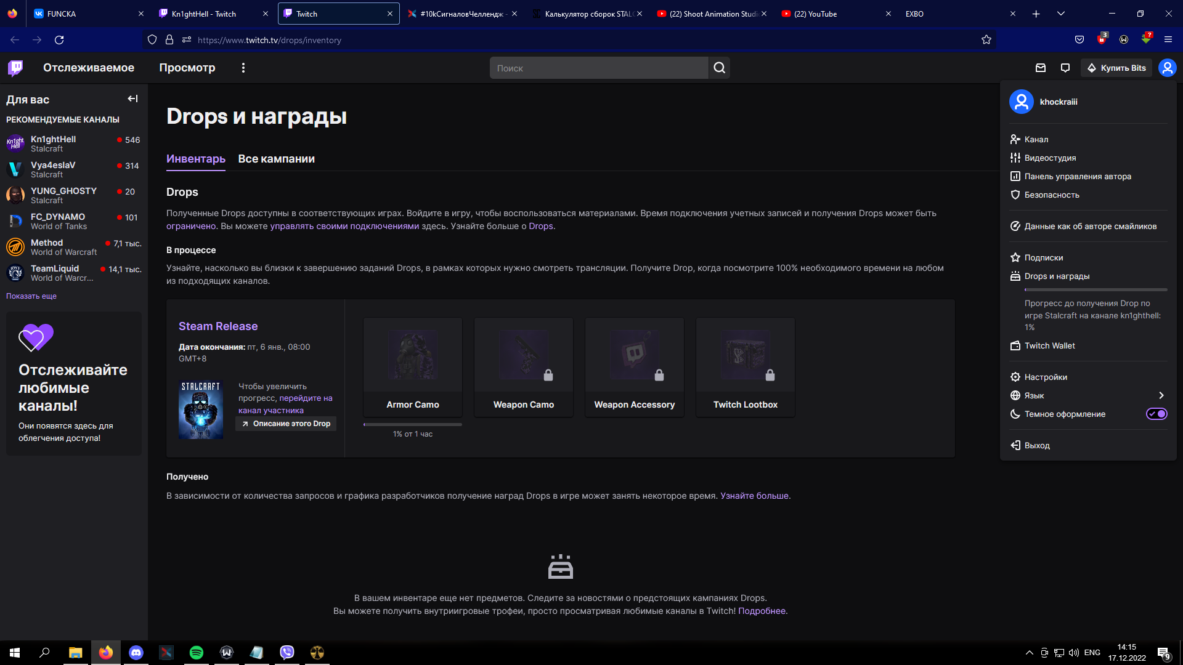Screen dimensions: 1183x665
Task: Open the TeamLiquid recommended channel
Action: pyautogui.click(x=74, y=273)
